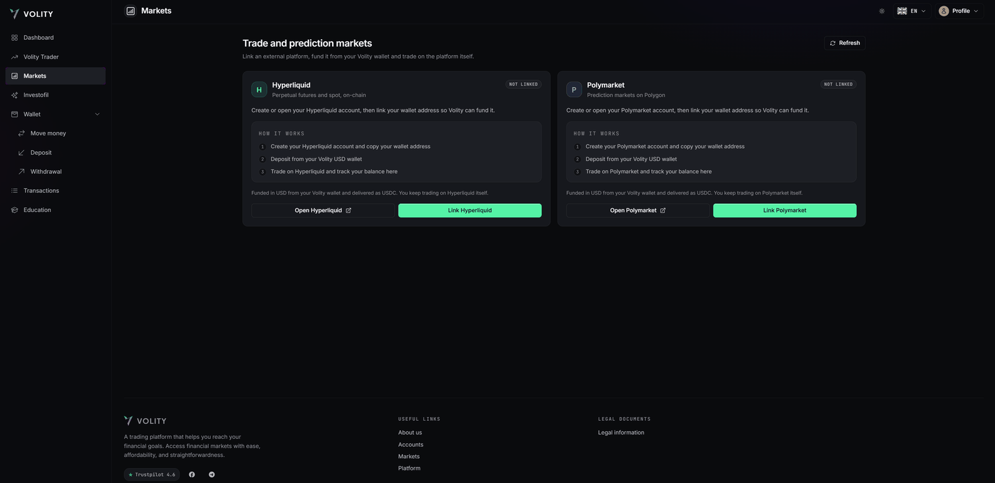Click external link icon on Open Hyperliquid
Image resolution: width=995 pixels, height=483 pixels.
coord(348,211)
